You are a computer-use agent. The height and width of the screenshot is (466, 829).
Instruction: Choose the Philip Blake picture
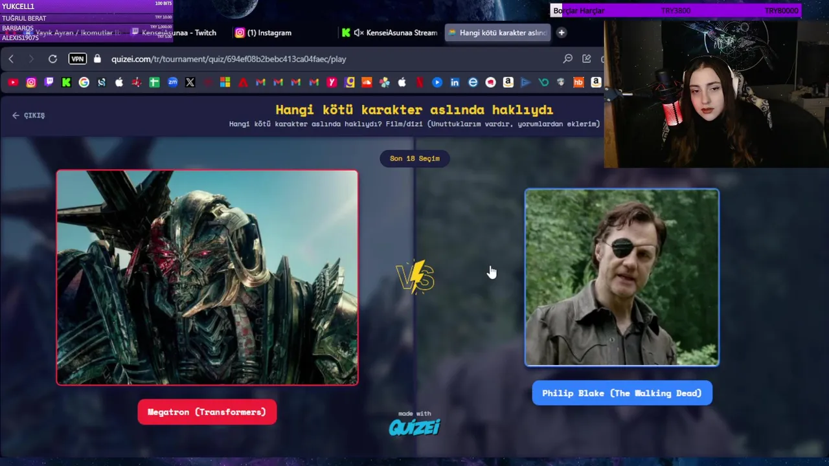(622, 278)
